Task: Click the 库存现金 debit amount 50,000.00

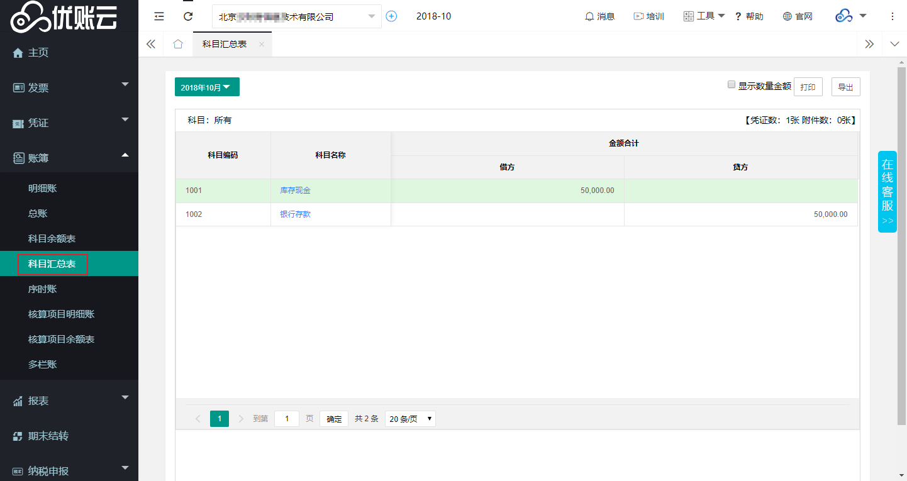Action: [x=597, y=191]
